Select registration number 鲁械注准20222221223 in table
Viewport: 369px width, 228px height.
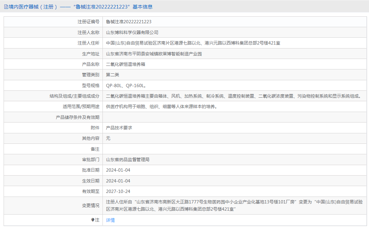coord(129,22)
